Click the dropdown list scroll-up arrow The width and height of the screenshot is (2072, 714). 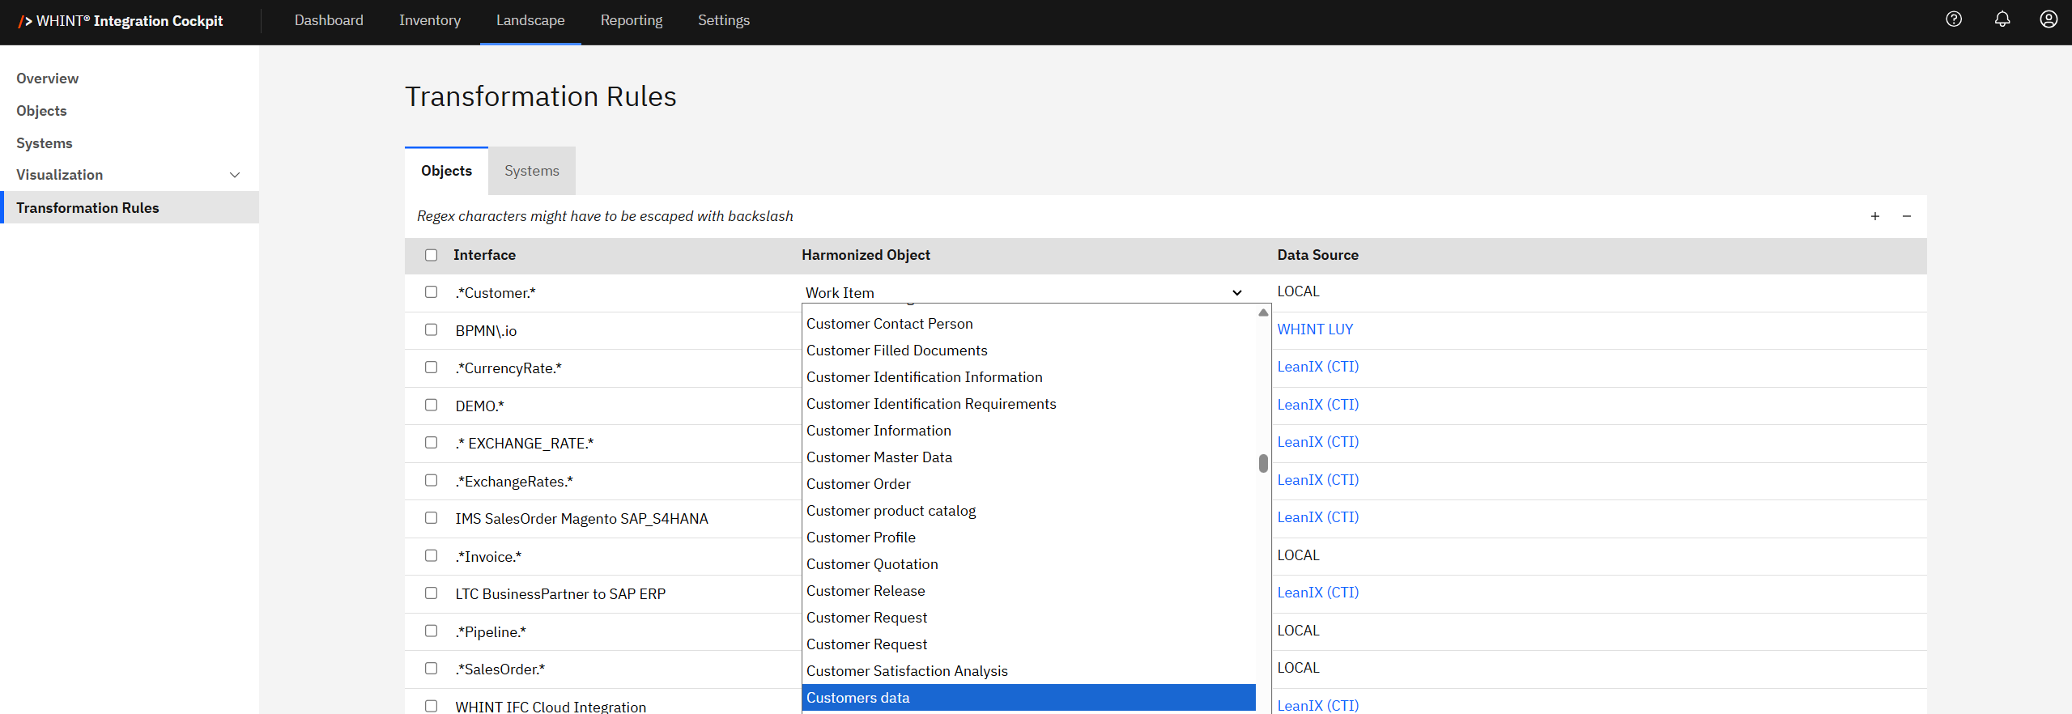pos(1263,312)
